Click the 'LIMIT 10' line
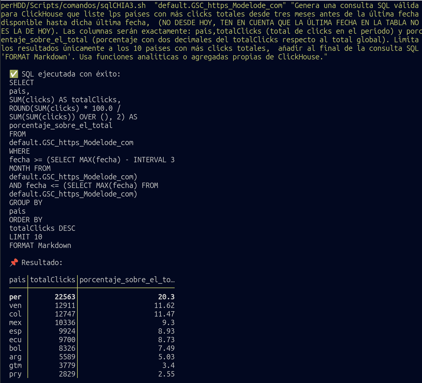 tap(26, 237)
